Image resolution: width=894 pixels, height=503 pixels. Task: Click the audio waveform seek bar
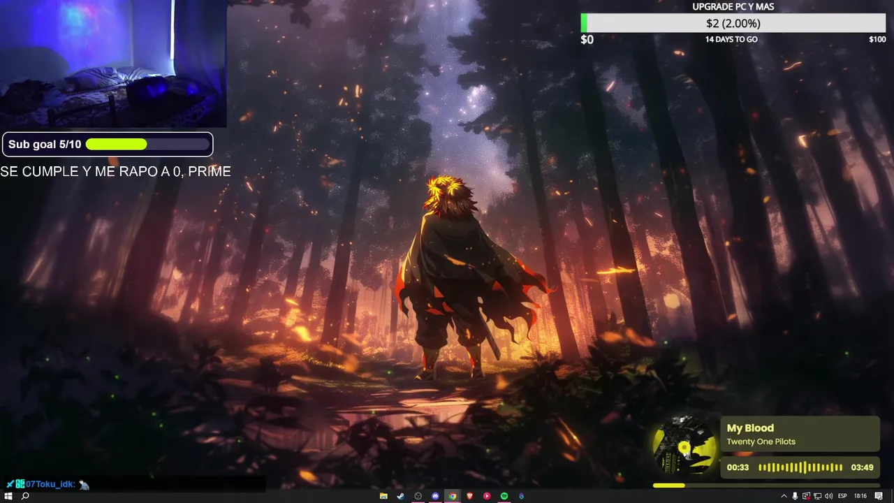(800, 467)
